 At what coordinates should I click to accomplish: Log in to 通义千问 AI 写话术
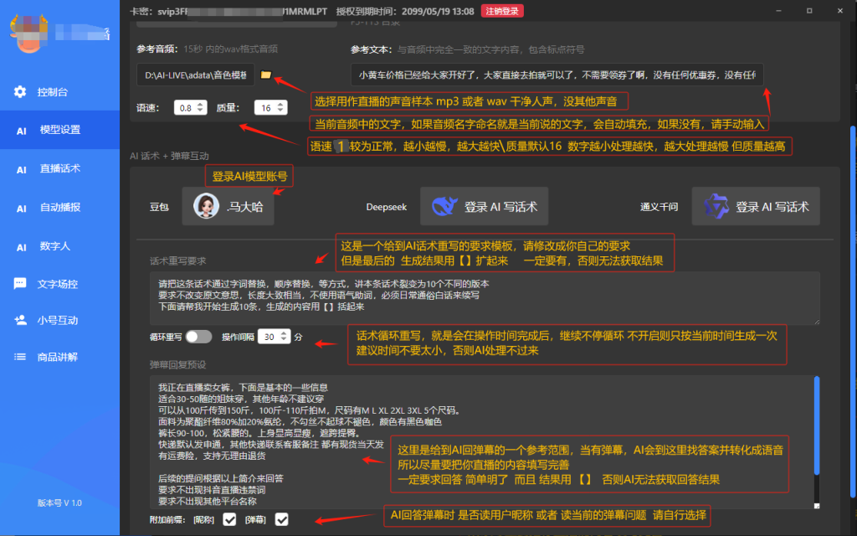click(x=756, y=206)
